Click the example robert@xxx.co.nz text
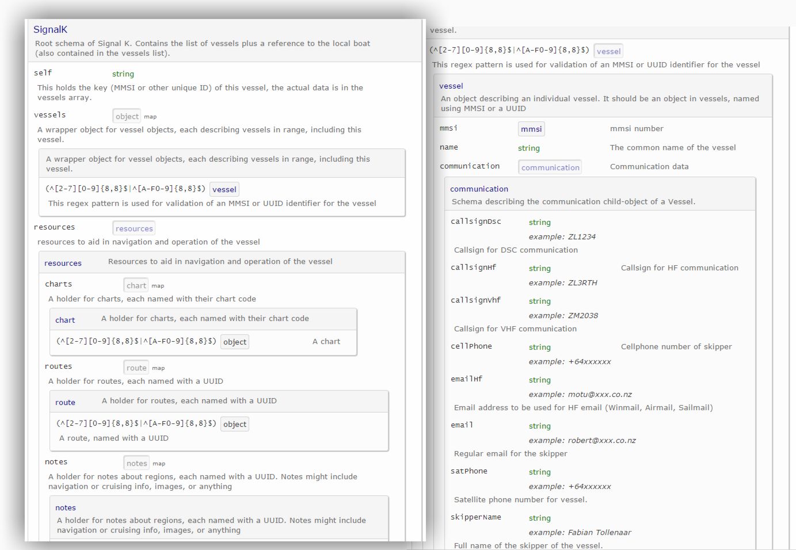 click(582, 440)
